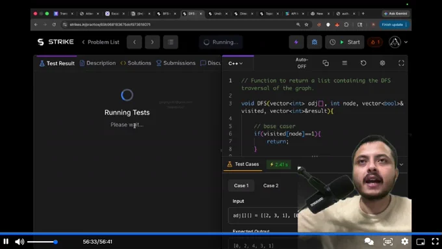
Task: Click the Finish update button
Action: coord(395,25)
